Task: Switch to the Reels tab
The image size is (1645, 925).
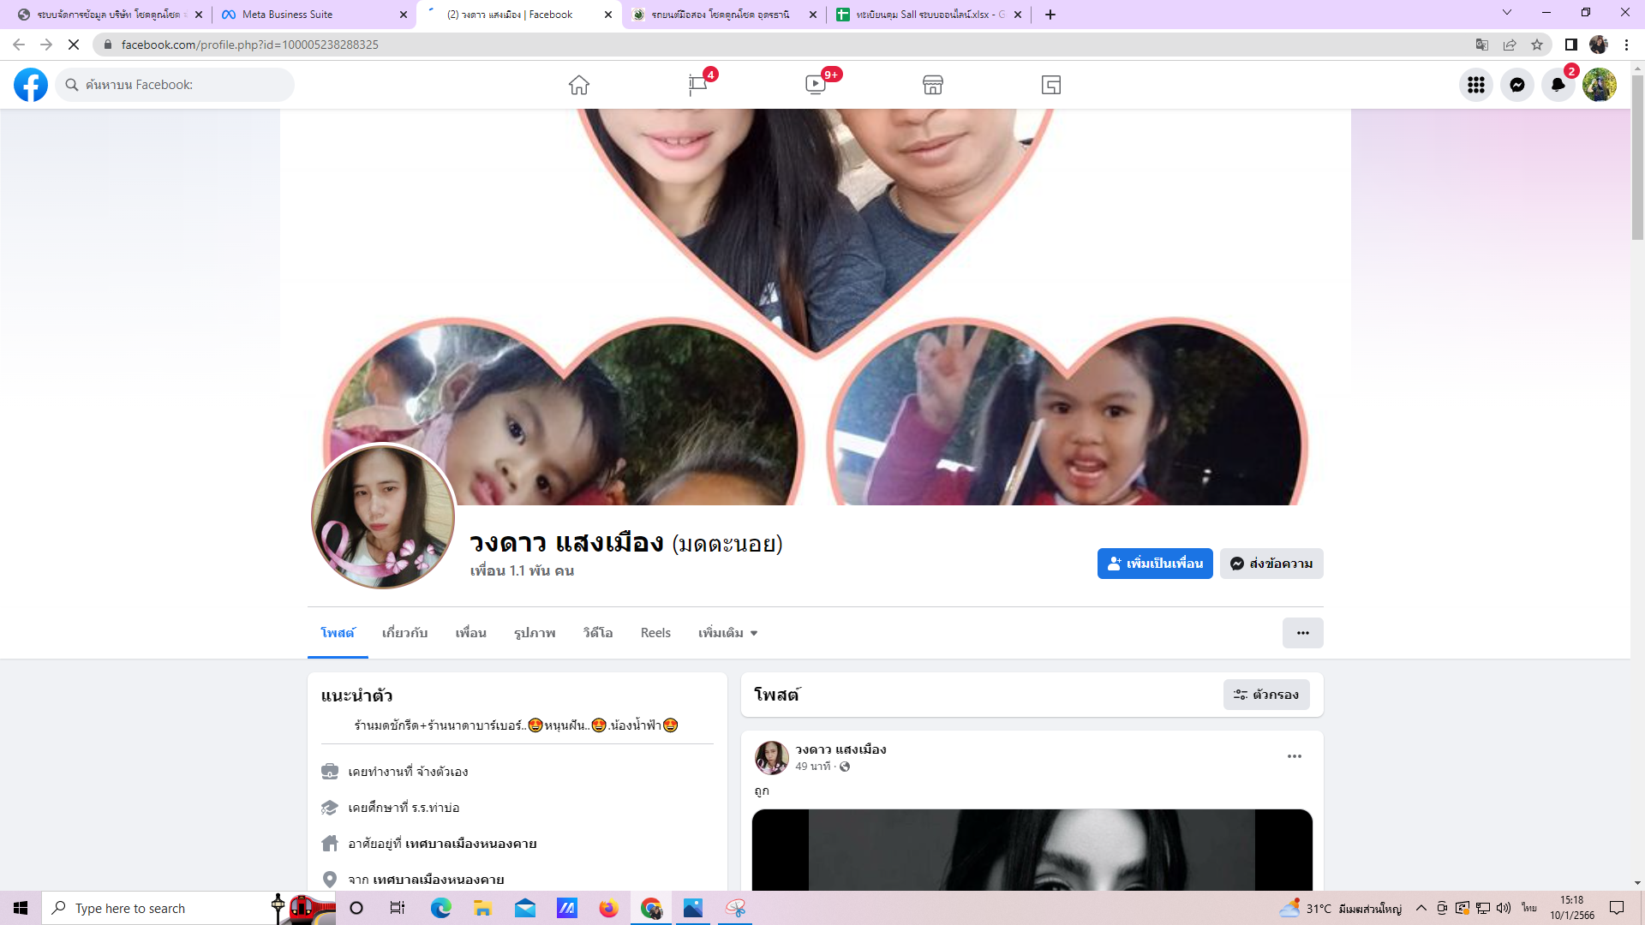Action: click(x=655, y=633)
